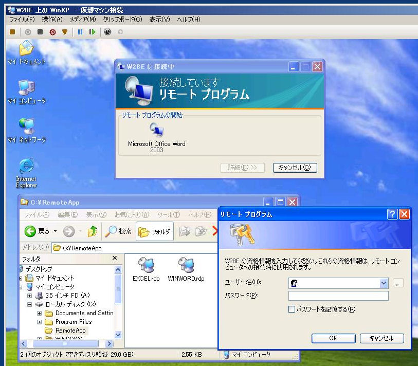This screenshot has width=418, height=366.
Task: Click folder tree vertical scrollbar down arrow
Action: [x=118, y=335]
